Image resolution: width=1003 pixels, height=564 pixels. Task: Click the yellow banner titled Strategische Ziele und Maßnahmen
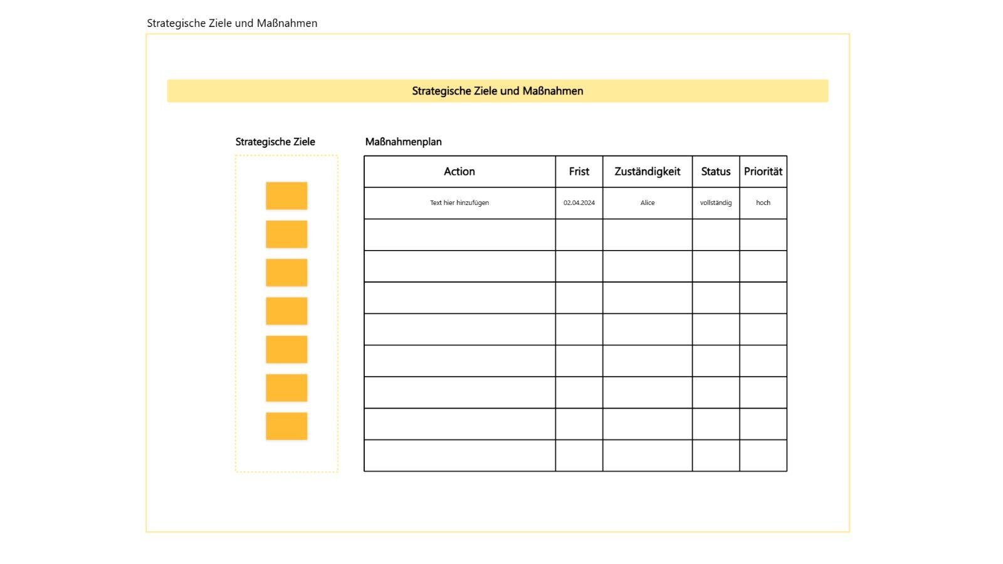(x=497, y=91)
